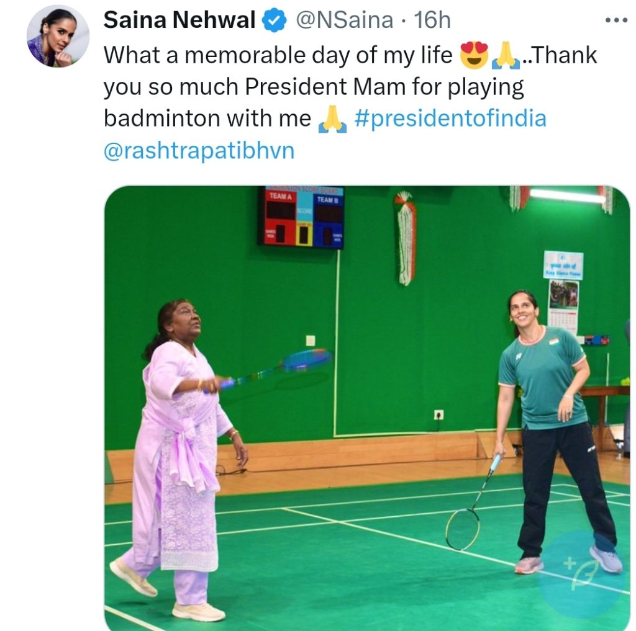The height and width of the screenshot is (631, 636).
Task: Open the @rashtrapatibhvn mention
Action: (199, 150)
